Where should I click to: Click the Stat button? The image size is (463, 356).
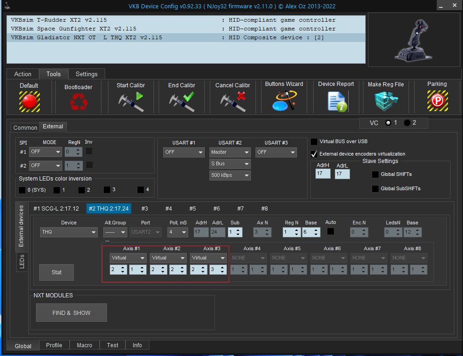pos(56,272)
